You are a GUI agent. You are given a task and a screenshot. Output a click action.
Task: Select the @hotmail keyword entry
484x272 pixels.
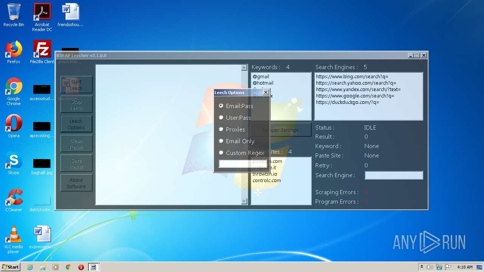click(263, 83)
